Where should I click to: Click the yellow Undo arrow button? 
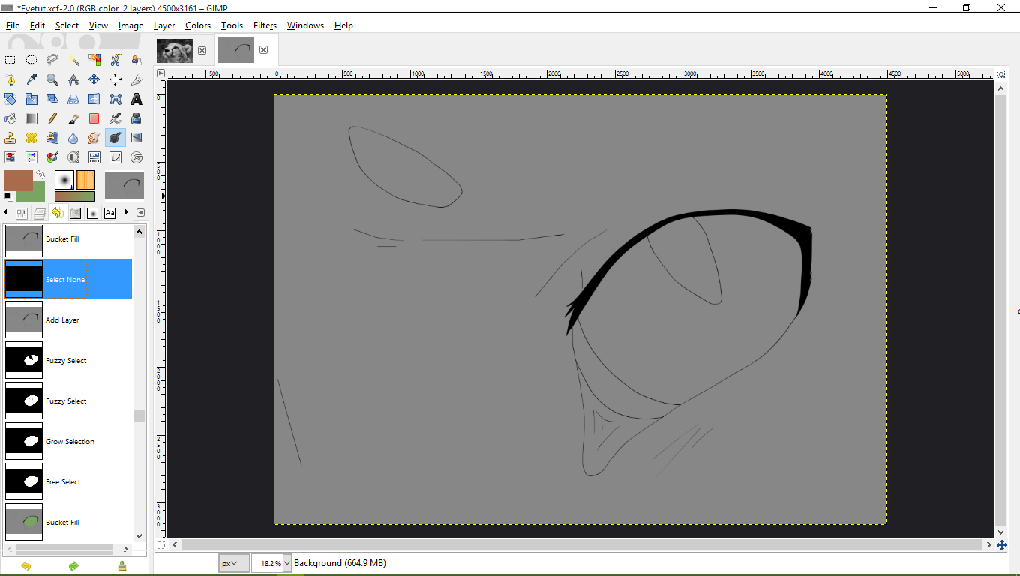tap(26, 566)
